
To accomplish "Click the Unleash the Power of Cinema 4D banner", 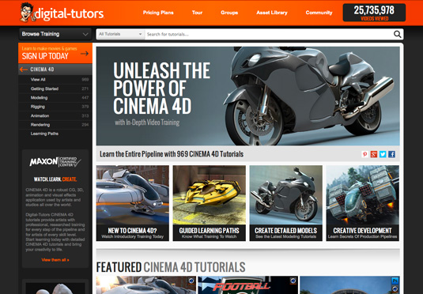I will click(248, 96).
